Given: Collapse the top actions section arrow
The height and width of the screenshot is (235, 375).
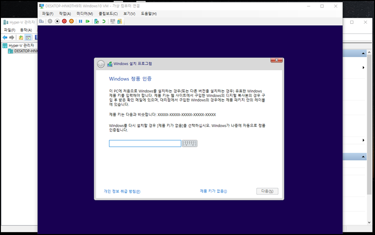Looking at the screenshot, I should (363, 53).
